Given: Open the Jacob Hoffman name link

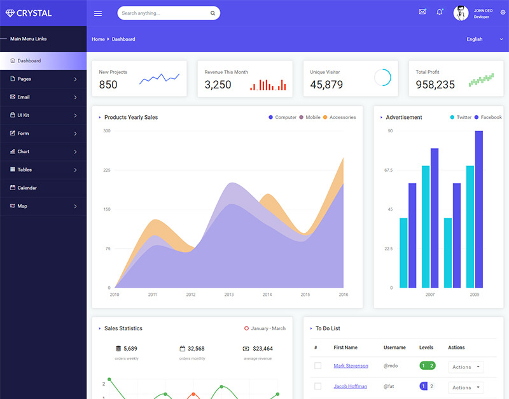Looking at the screenshot, I should (x=351, y=386).
